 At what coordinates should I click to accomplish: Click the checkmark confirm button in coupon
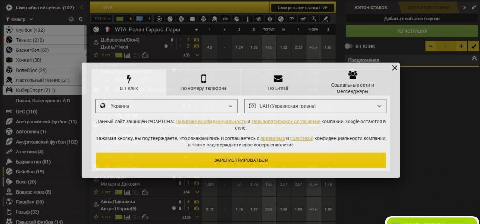pos(473,46)
